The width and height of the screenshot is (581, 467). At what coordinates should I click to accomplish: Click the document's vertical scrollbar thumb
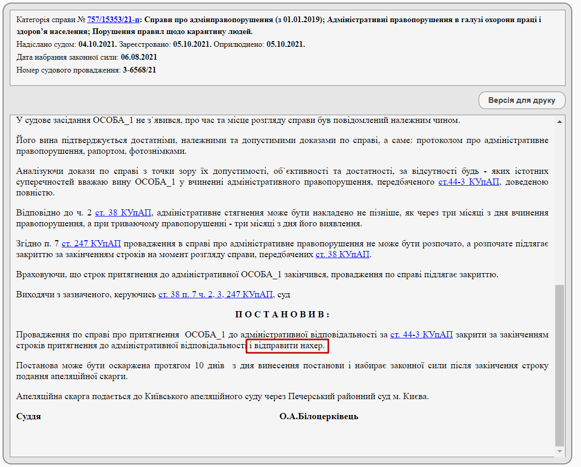pos(560,365)
